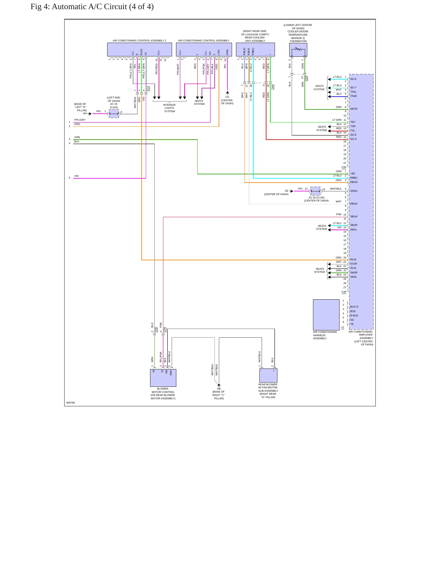The height and width of the screenshot is (570, 440).
Task: Click the CE ground symbol beside PPL 12 wire
Action: tap(291, 191)
